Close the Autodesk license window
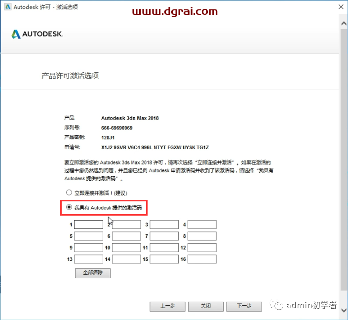The image size is (348, 320). (341, 7)
